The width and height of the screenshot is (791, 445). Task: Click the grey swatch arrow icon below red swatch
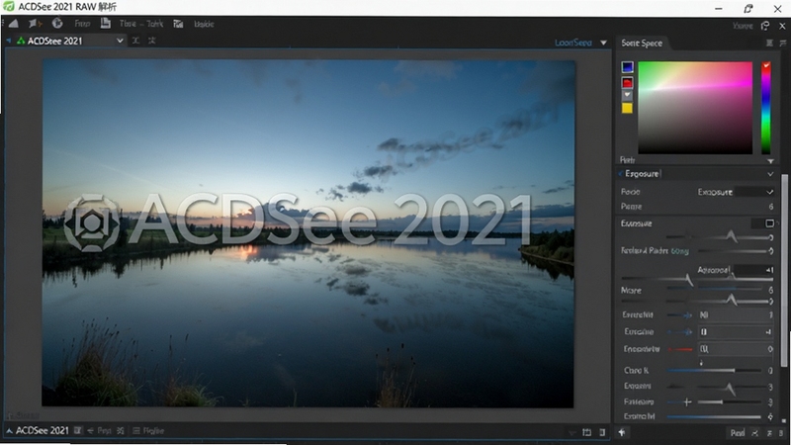tap(627, 95)
